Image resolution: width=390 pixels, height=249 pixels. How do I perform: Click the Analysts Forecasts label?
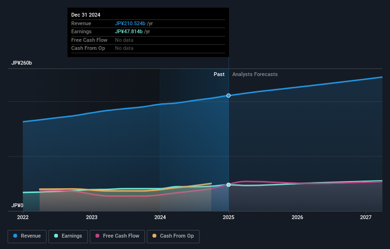pos(255,74)
